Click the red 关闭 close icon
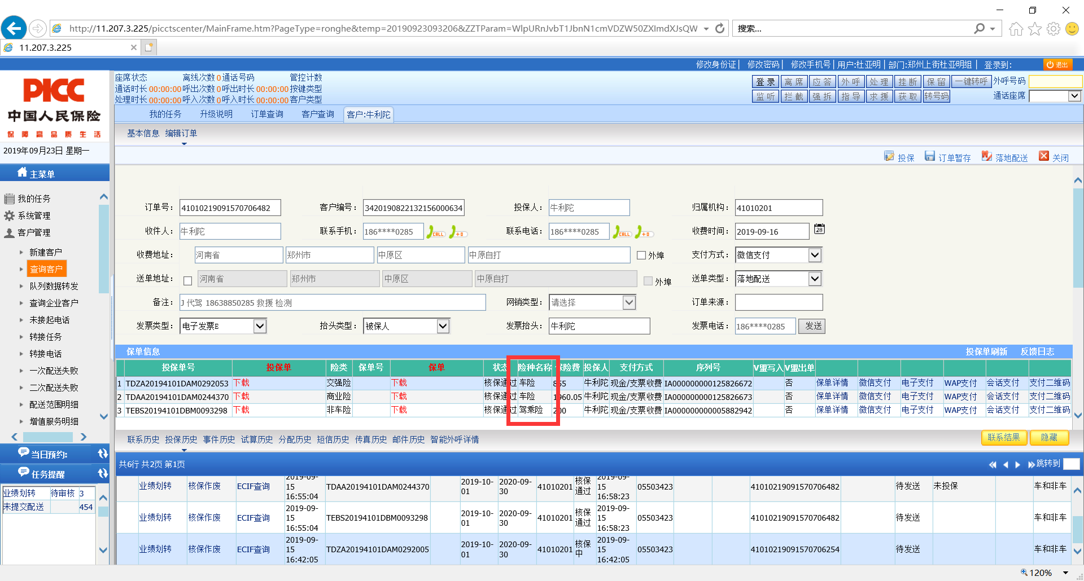This screenshot has width=1084, height=581. 1044,156
